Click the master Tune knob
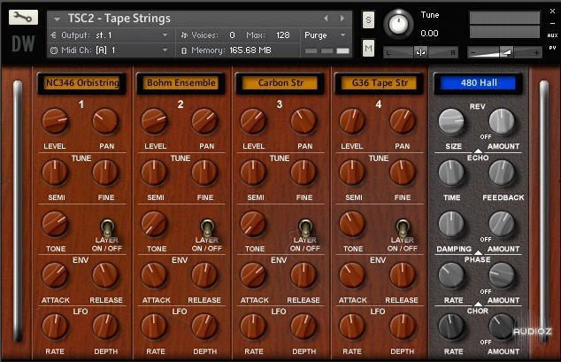 (398, 24)
